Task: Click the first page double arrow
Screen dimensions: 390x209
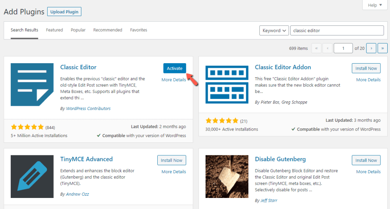Action: click(x=316, y=48)
